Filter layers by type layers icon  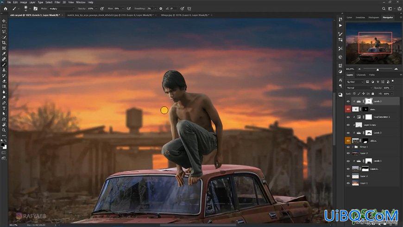coord(378,82)
